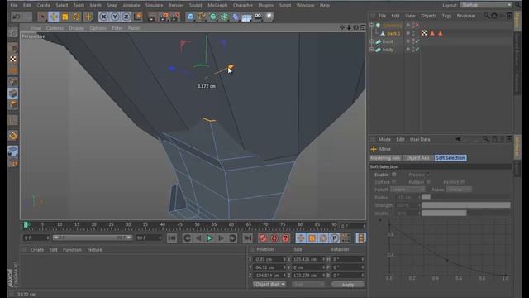Select the Move tool in top toolbar
Screen dimensions: 529x298
54,17
